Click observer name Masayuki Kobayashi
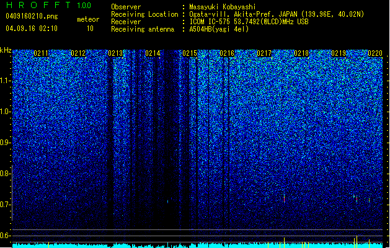This screenshot has width=390, height=248. [223, 7]
